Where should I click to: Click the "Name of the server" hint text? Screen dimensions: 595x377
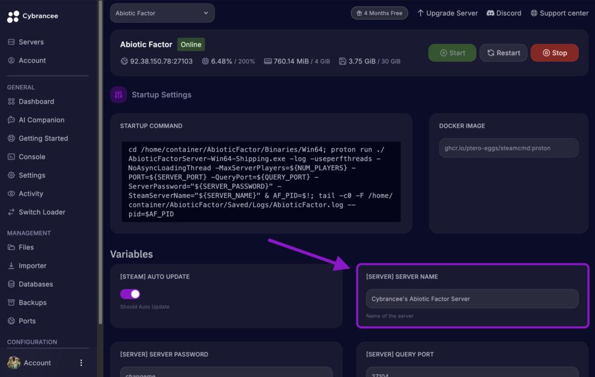coord(390,315)
